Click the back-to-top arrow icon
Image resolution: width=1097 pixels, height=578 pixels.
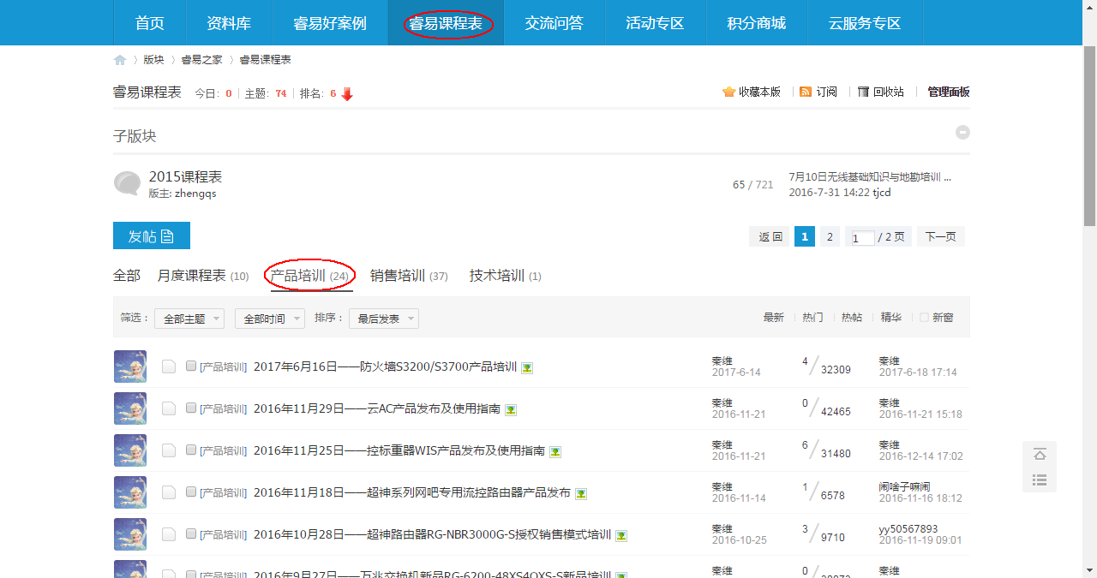tap(1040, 454)
